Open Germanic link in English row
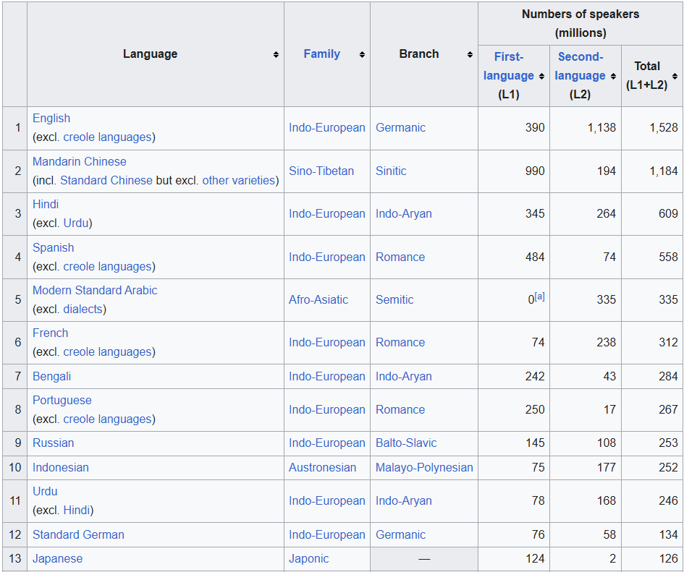Viewport: 684px width, 572px height. [400, 127]
